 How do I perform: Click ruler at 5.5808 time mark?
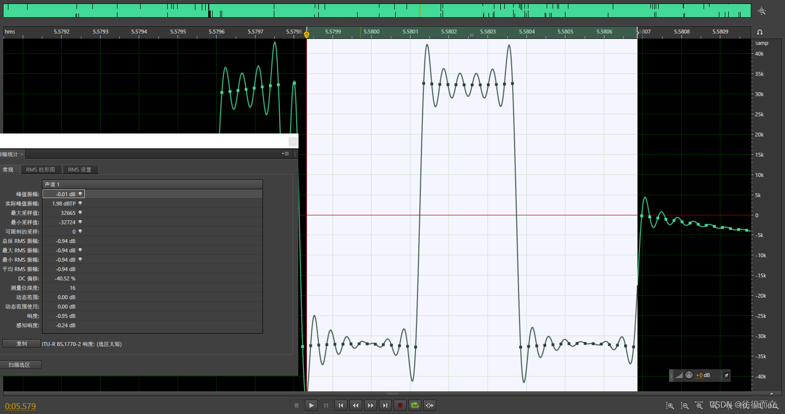click(x=682, y=32)
